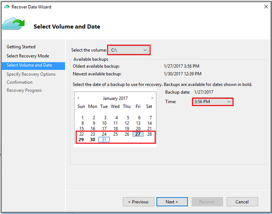Open the Select the volume dropdown

coord(129,50)
